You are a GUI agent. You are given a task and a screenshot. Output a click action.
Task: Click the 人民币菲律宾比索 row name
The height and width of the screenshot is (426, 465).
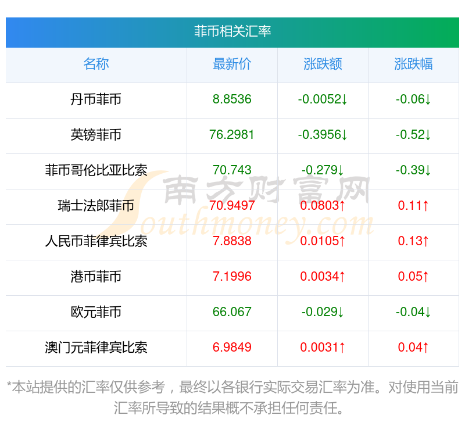(96, 241)
